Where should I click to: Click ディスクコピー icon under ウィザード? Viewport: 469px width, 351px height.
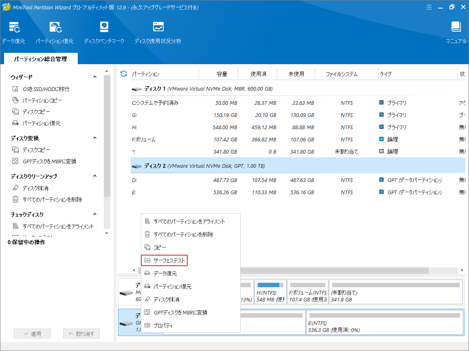pyautogui.click(x=15, y=112)
